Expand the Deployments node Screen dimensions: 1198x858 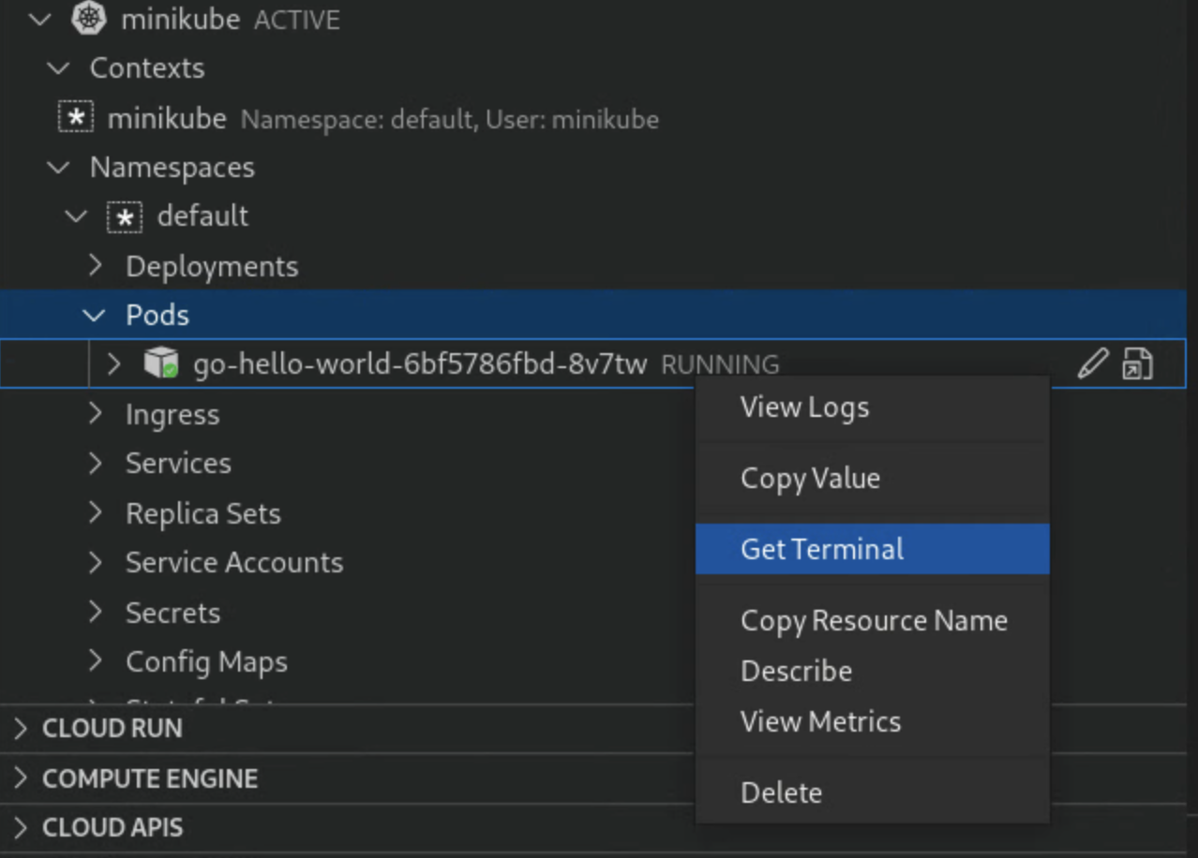(96, 265)
